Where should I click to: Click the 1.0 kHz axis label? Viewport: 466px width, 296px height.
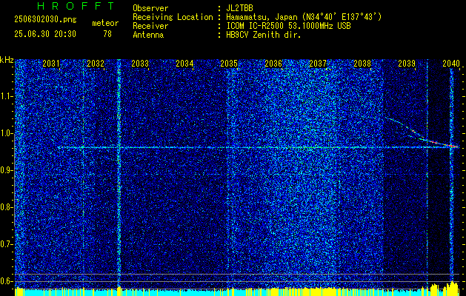click(6, 133)
